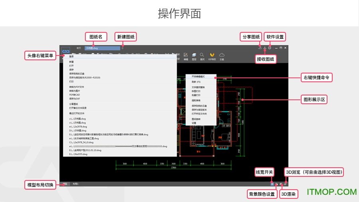The width and height of the screenshot is (359, 202).
Task: Click the receive drawing download icon
Action: click(265, 48)
